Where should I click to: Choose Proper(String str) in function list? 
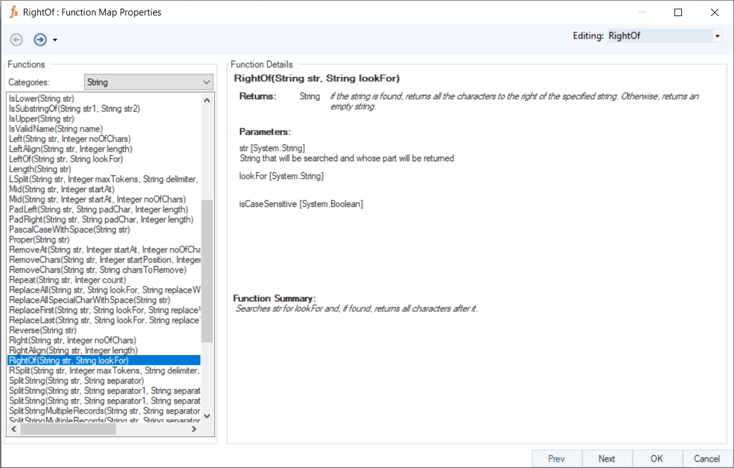click(x=39, y=240)
